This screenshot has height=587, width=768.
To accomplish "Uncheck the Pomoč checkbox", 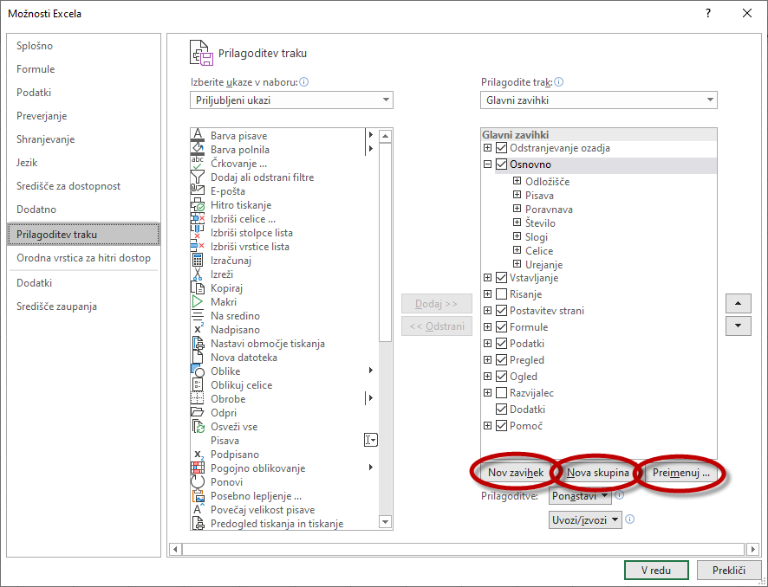I will click(501, 426).
